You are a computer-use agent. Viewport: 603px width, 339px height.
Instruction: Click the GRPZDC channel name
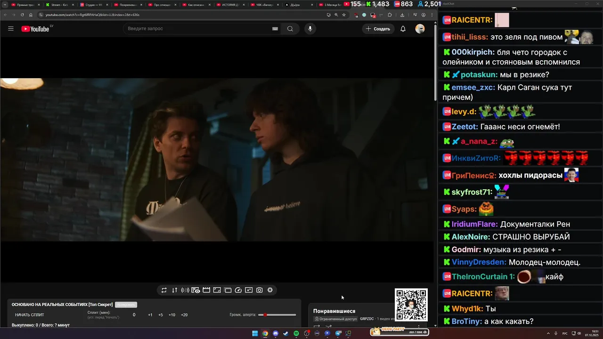click(x=367, y=319)
